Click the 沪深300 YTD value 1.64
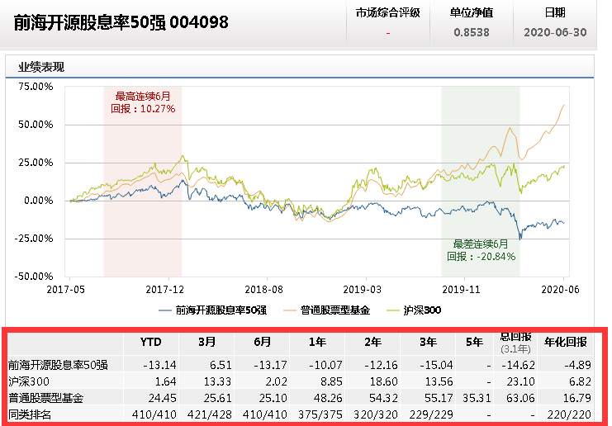This screenshot has width=612, height=426. (165, 381)
